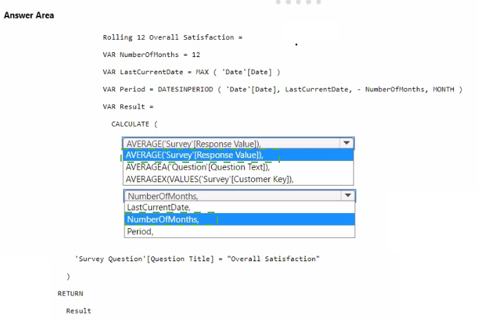Click the VAR Result = line

tap(128, 107)
